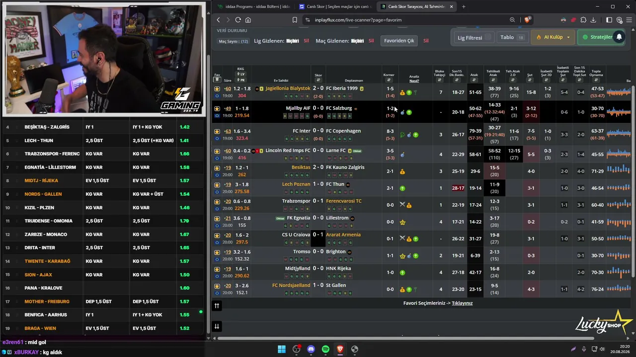Click Sil next to Maç Gizlenen
636x357 pixels.
(371, 41)
